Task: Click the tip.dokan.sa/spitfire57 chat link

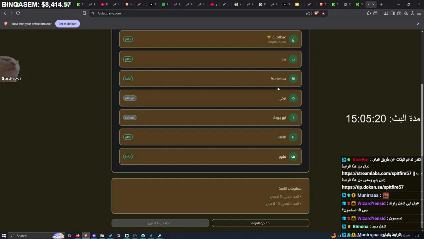Action: point(373,187)
